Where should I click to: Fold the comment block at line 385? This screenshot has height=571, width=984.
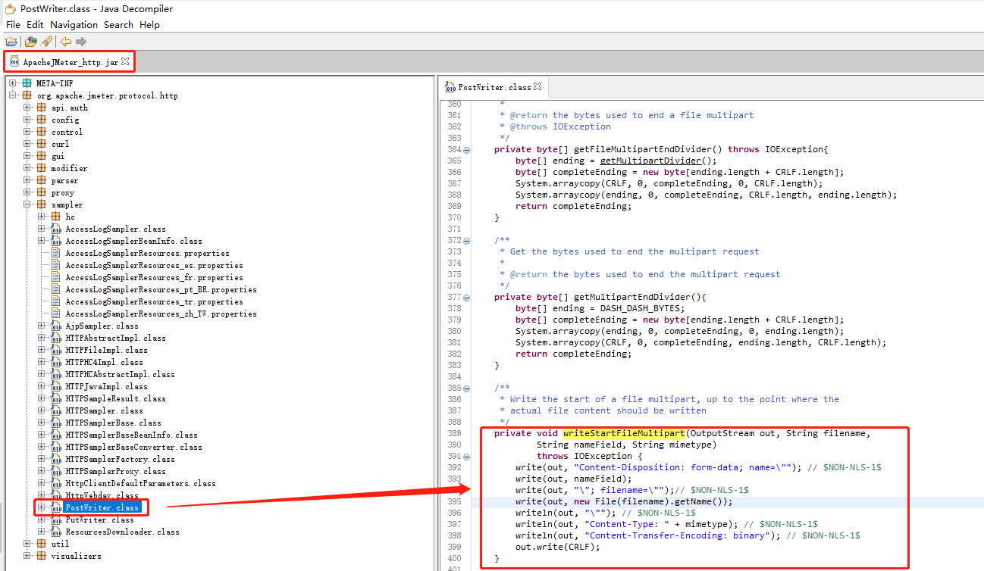pyautogui.click(x=466, y=388)
